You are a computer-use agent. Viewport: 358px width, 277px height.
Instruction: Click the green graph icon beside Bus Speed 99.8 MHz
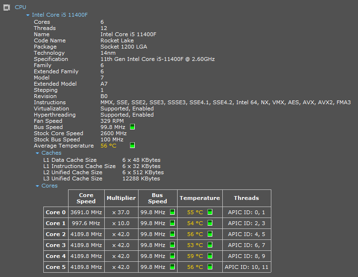click(132, 127)
